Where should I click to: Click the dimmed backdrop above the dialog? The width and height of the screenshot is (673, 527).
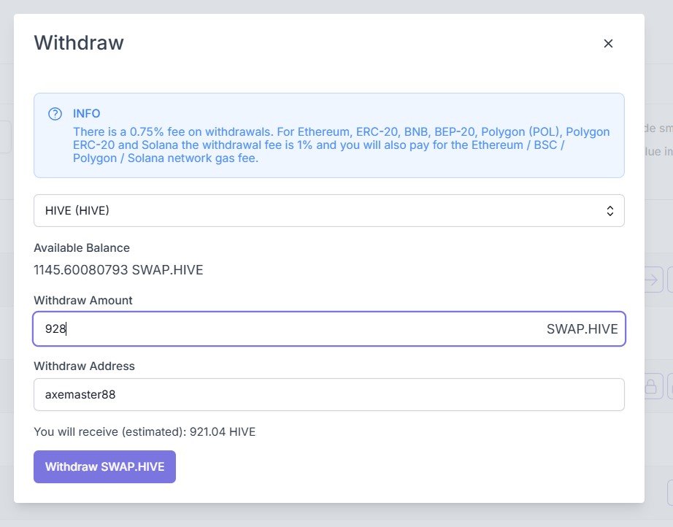(x=328, y=6)
